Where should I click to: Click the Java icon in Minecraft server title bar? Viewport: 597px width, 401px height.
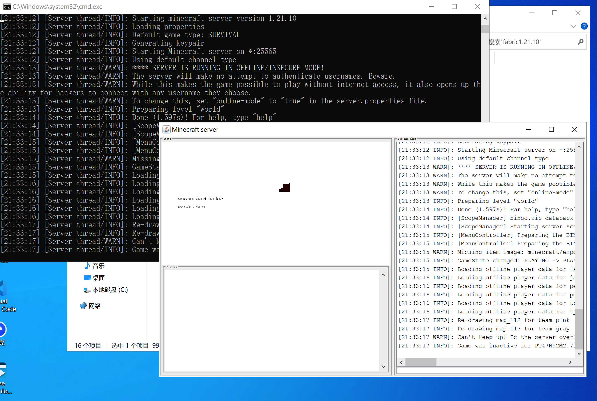click(167, 130)
